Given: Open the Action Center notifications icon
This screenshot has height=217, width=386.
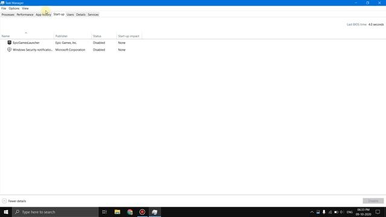Looking at the screenshot, I should [378, 212].
